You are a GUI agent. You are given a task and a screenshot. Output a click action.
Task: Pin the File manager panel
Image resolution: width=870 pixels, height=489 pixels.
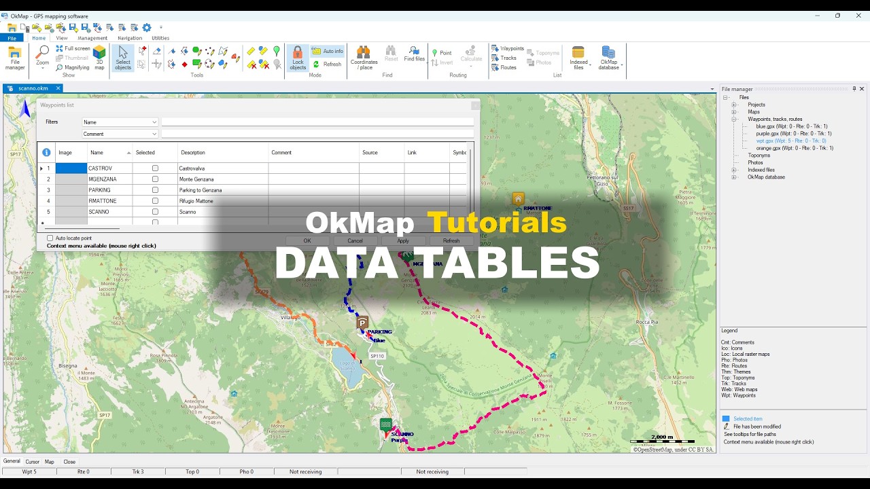(x=854, y=89)
